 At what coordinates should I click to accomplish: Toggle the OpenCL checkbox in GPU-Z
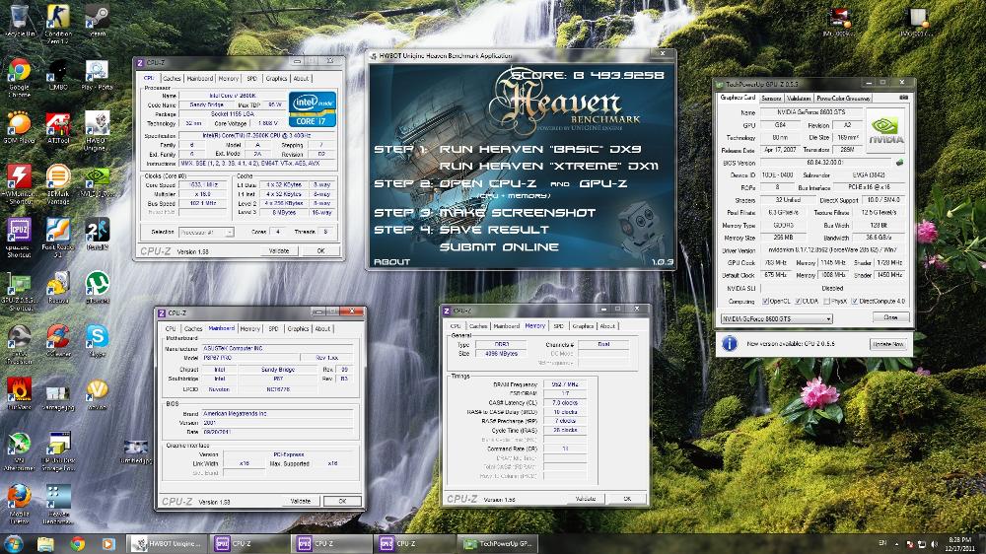pyautogui.click(x=765, y=302)
